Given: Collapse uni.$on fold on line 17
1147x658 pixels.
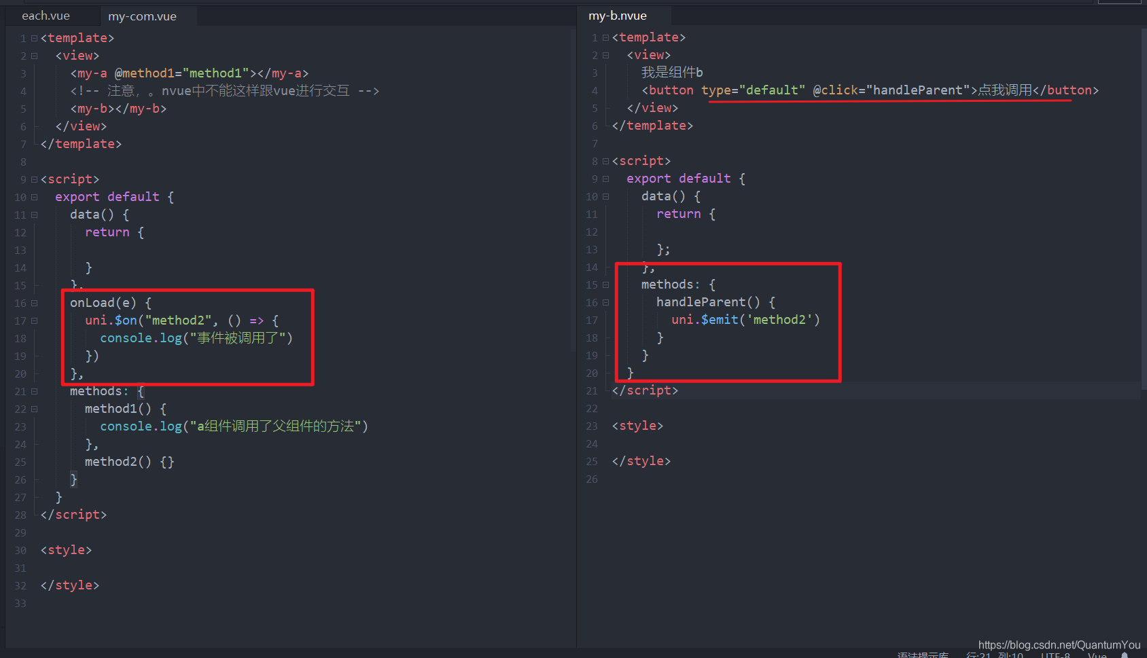Looking at the screenshot, I should (x=34, y=321).
